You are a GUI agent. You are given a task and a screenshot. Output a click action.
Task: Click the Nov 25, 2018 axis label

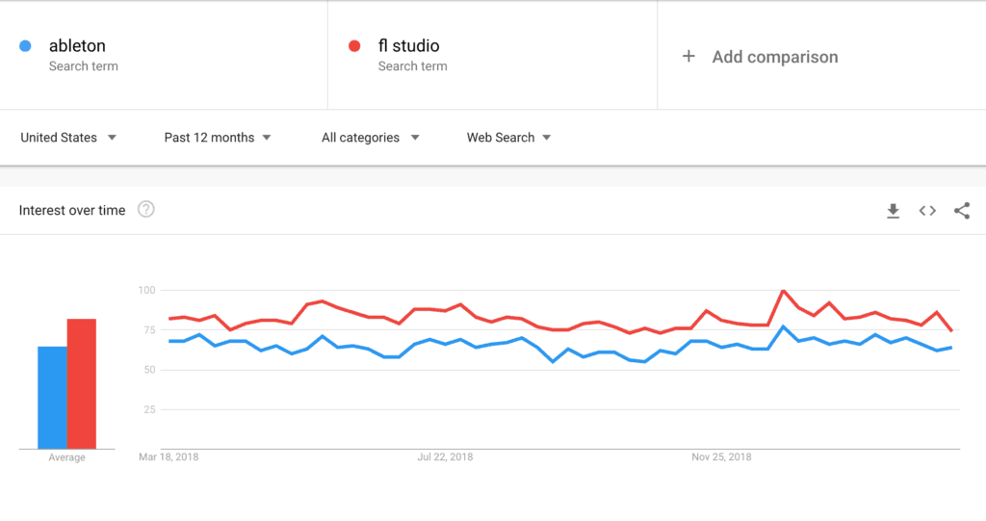coord(721,457)
